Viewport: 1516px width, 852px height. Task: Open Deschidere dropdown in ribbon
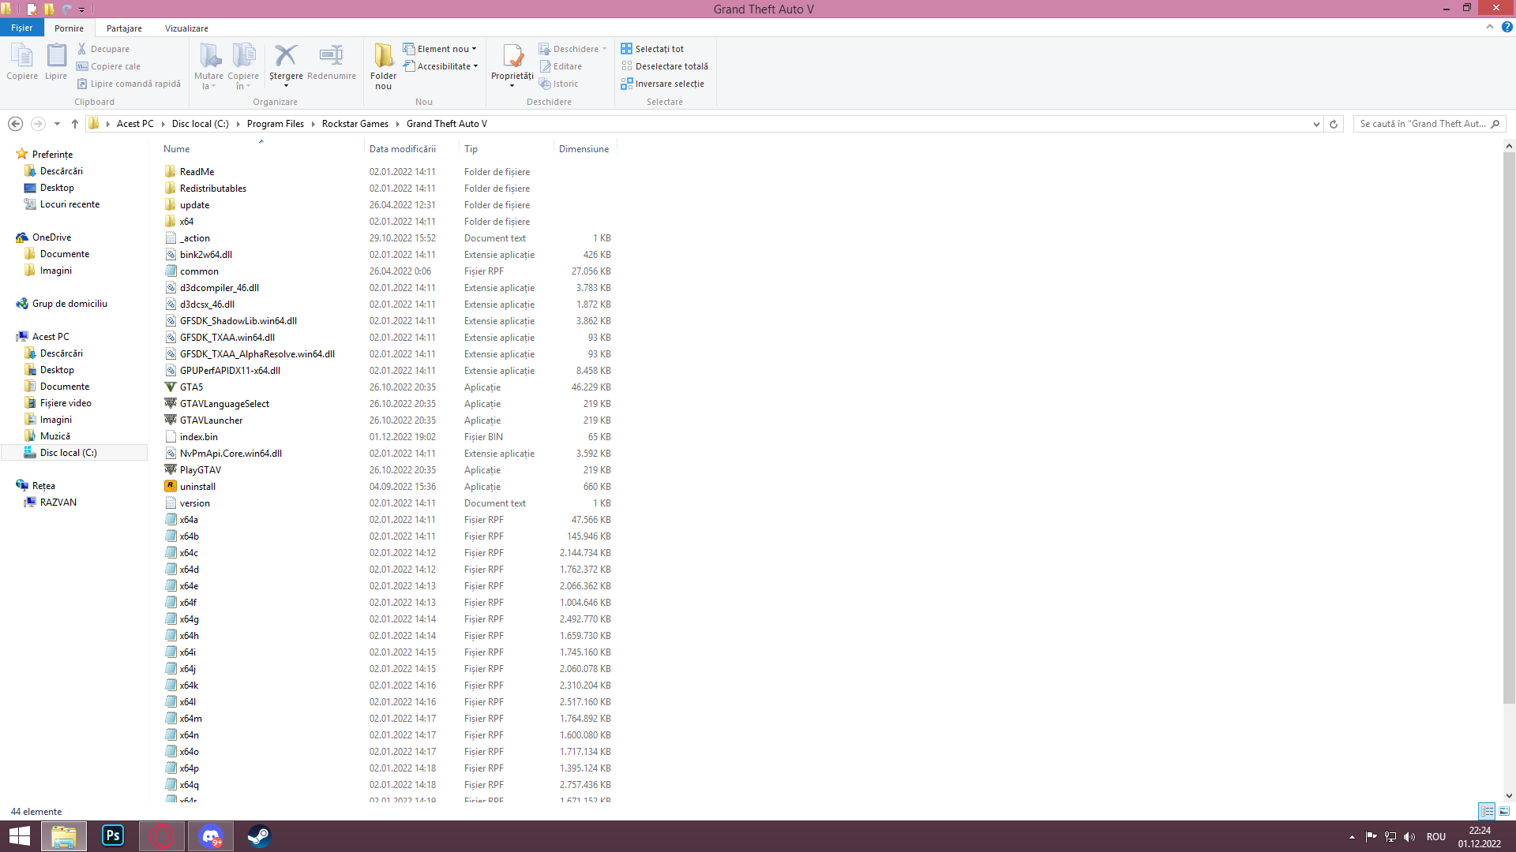pyautogui.click(x=573, y=49)
